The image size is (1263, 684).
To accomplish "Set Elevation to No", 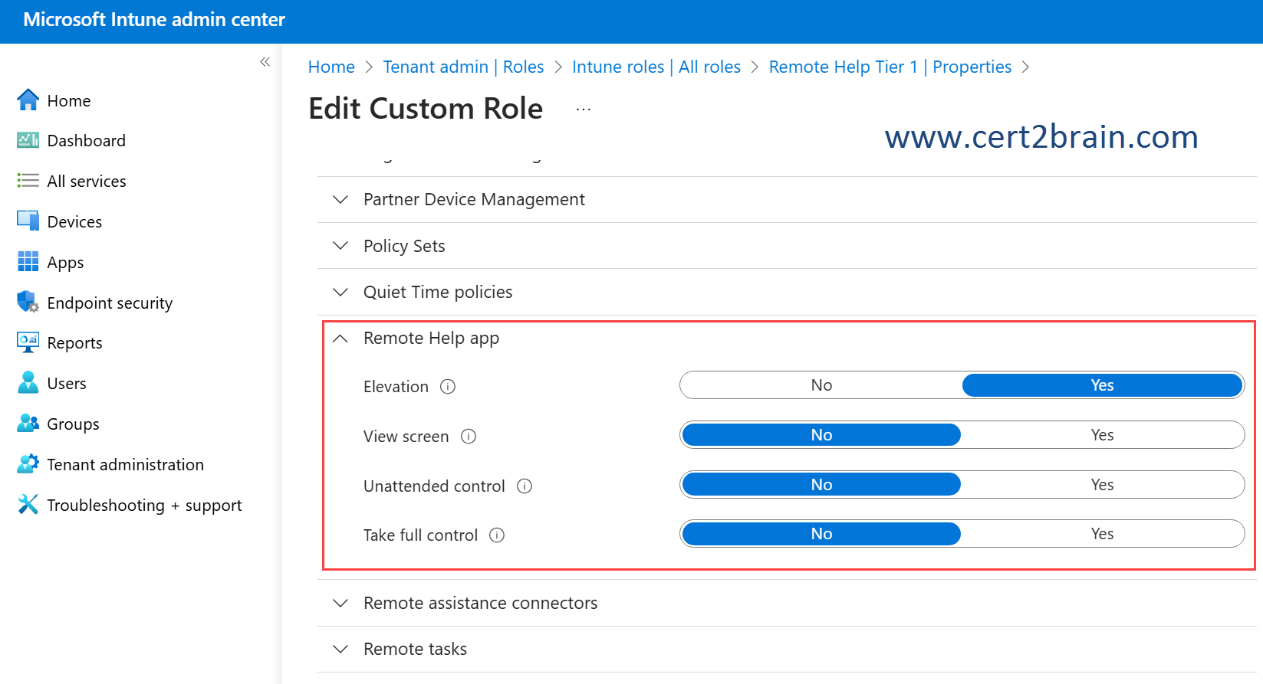I will pos(821,385).
